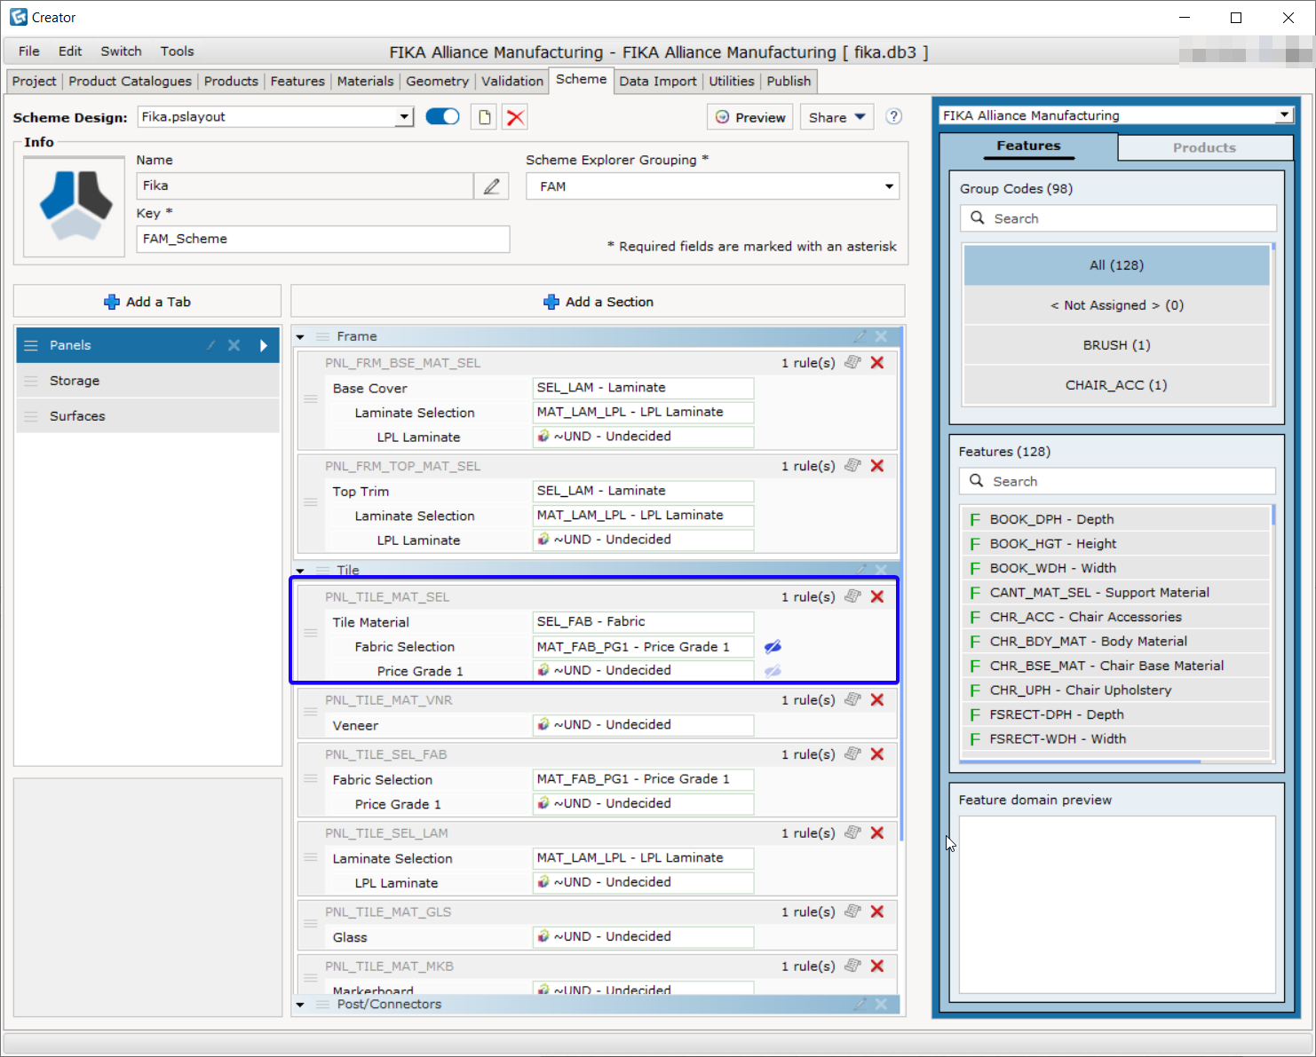Screen dimensions: 1316x1057
Task: Click Features list horizontal scrollbar
Action: click(1082, 761)
